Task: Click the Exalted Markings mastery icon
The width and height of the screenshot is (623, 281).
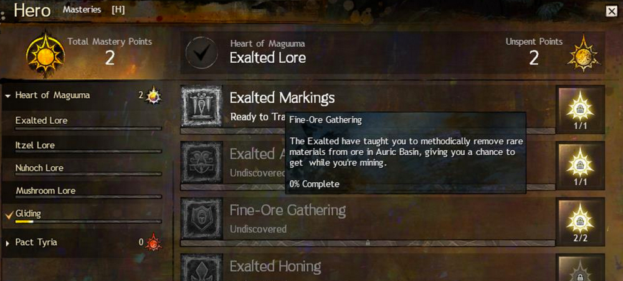Action: point(201,106)
